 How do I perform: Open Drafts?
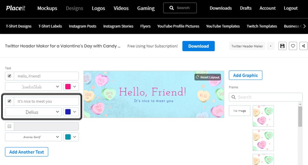246,8
